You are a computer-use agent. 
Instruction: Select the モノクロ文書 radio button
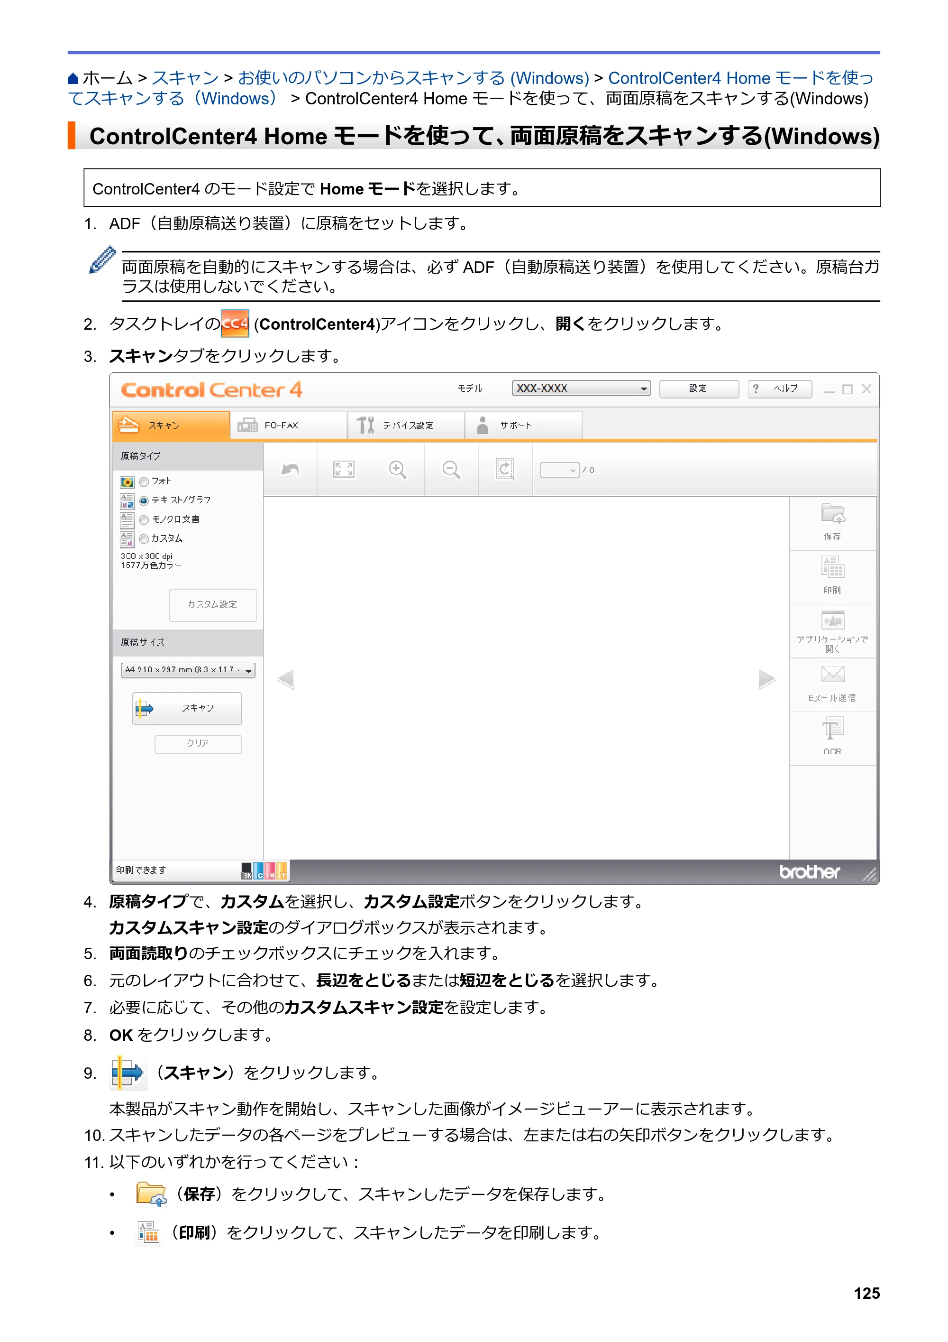click(144, 520)
